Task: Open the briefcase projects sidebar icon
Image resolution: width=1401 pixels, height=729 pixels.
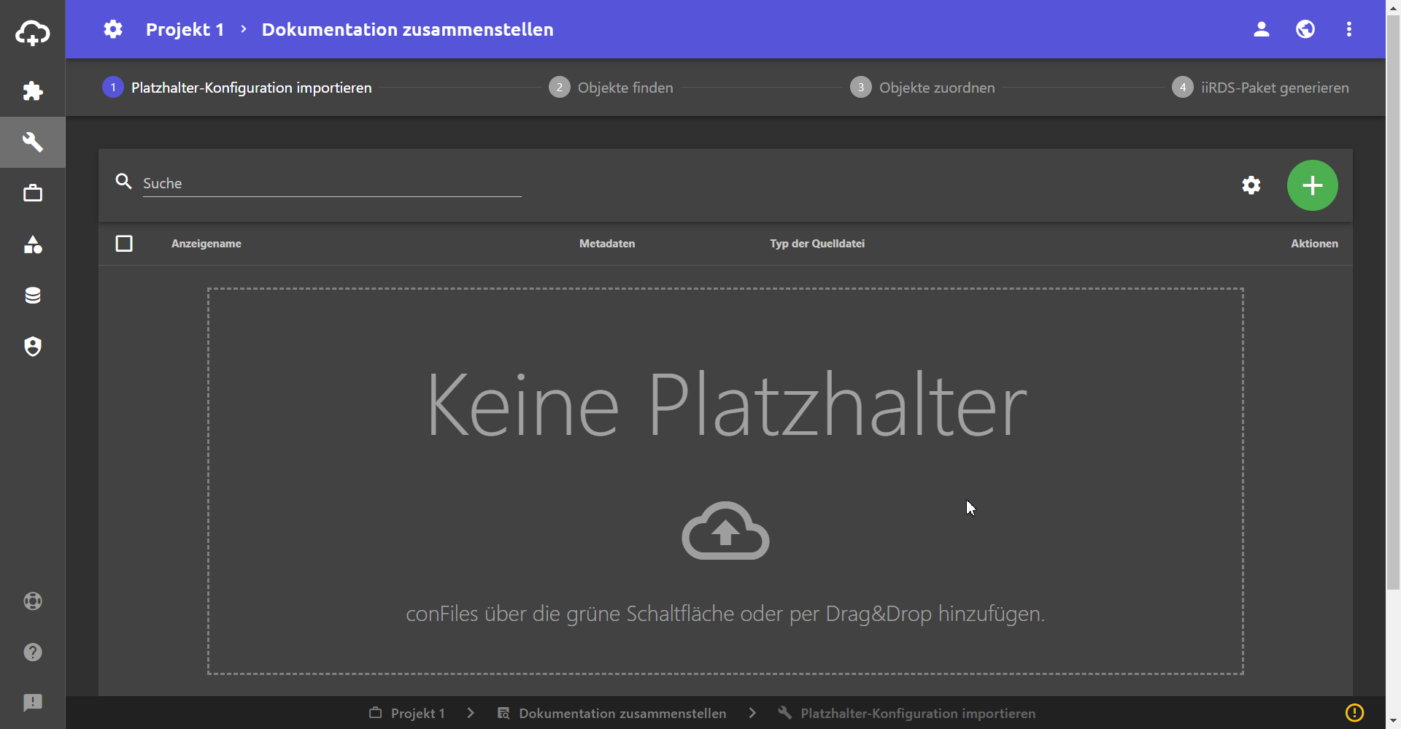Action: tap(33, 193)
